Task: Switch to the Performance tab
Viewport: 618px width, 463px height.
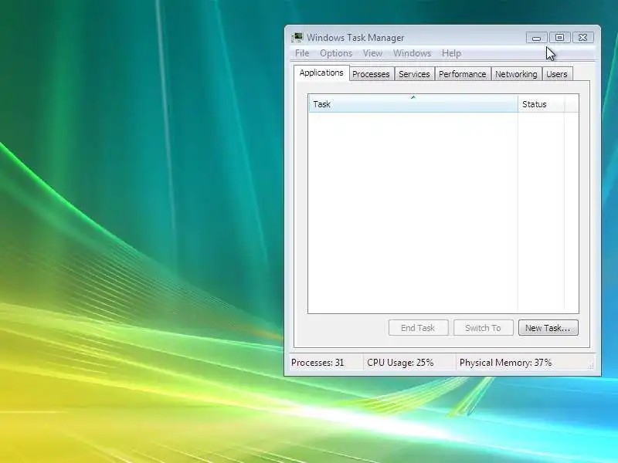Action: pos(462,74)
